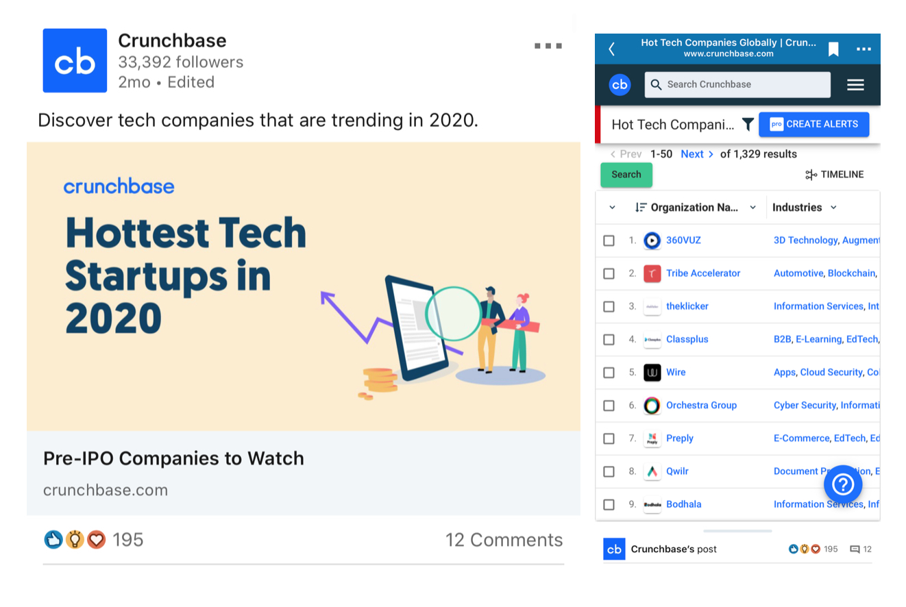Go to the Next page of results
Screen dimensions: 906x607
pos(692,154)
